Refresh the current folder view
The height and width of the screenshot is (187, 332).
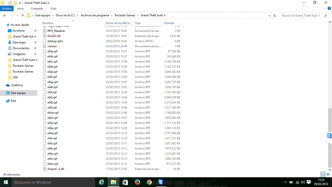[275, 16]
